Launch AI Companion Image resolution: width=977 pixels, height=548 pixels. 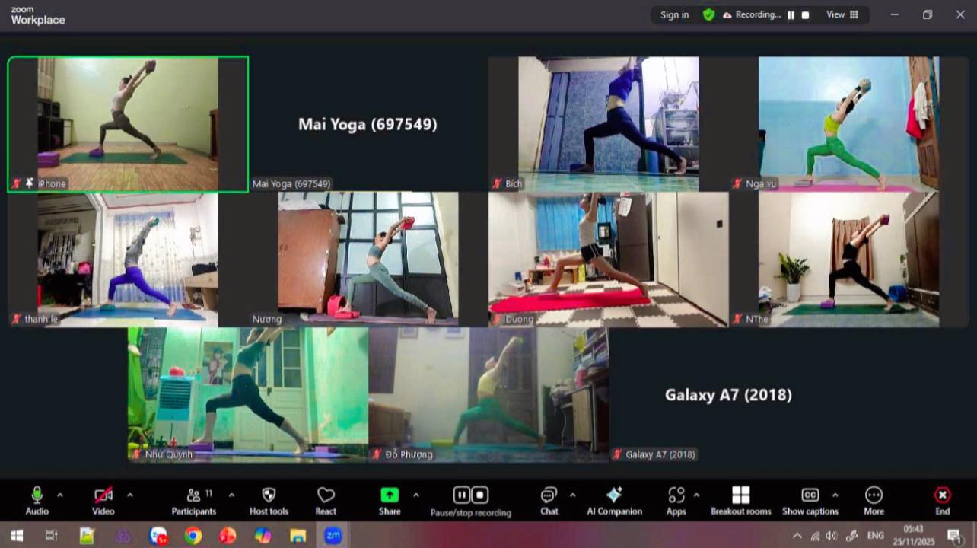coord(614,495)
